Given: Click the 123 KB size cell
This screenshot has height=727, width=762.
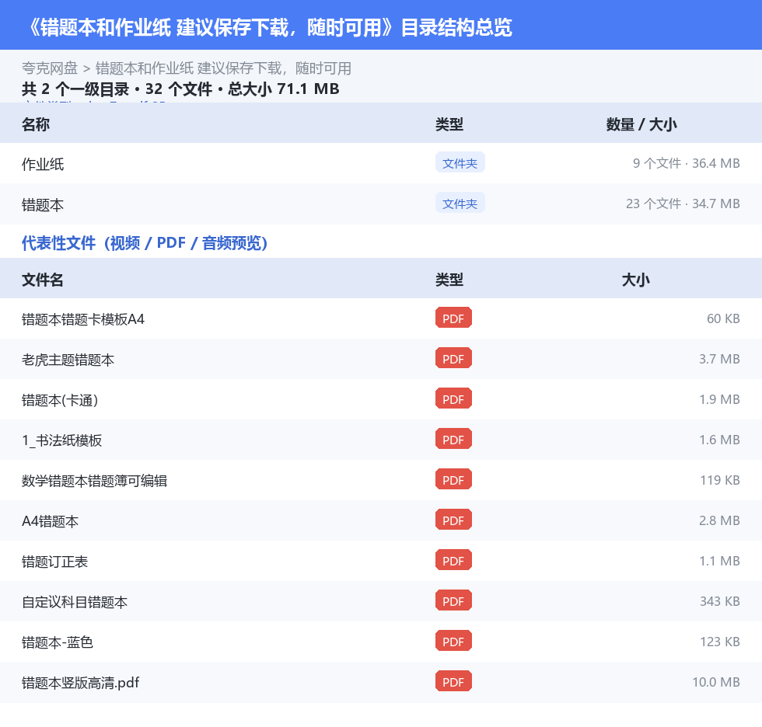Looking at the screenshot, I should click(x=720, y=641).
